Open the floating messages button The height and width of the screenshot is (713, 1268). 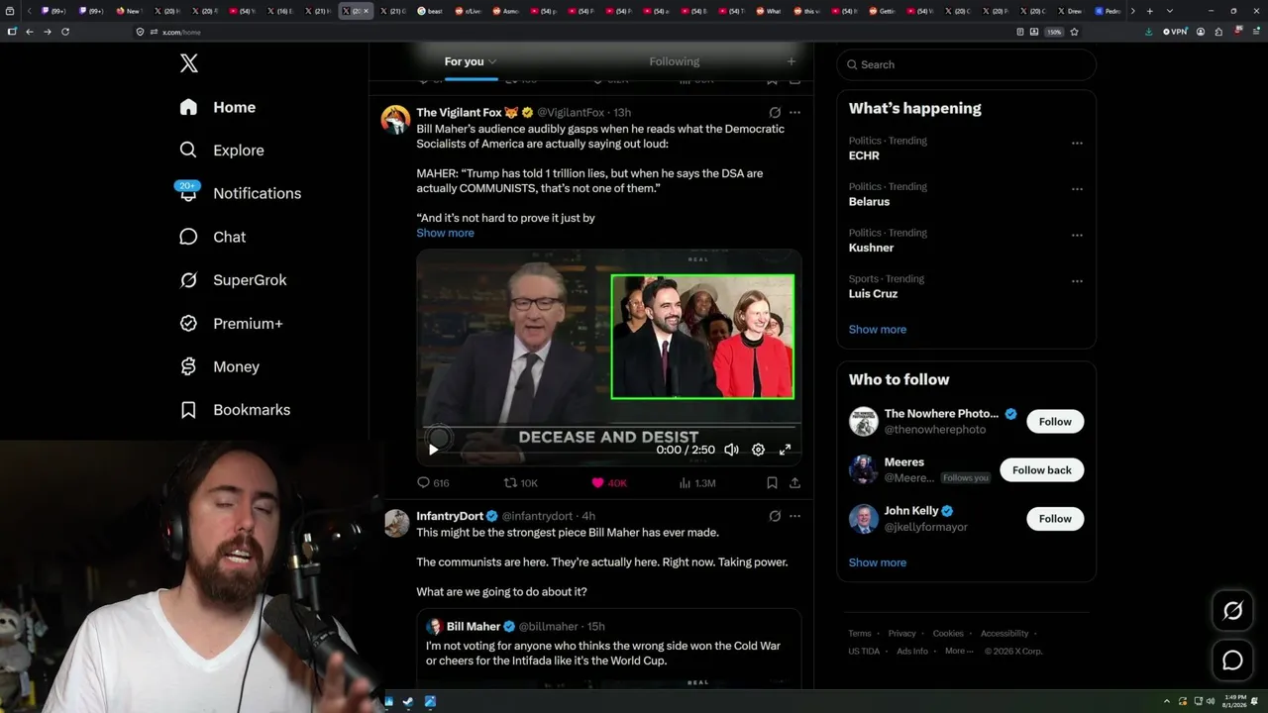click(x=1232, y=660)
